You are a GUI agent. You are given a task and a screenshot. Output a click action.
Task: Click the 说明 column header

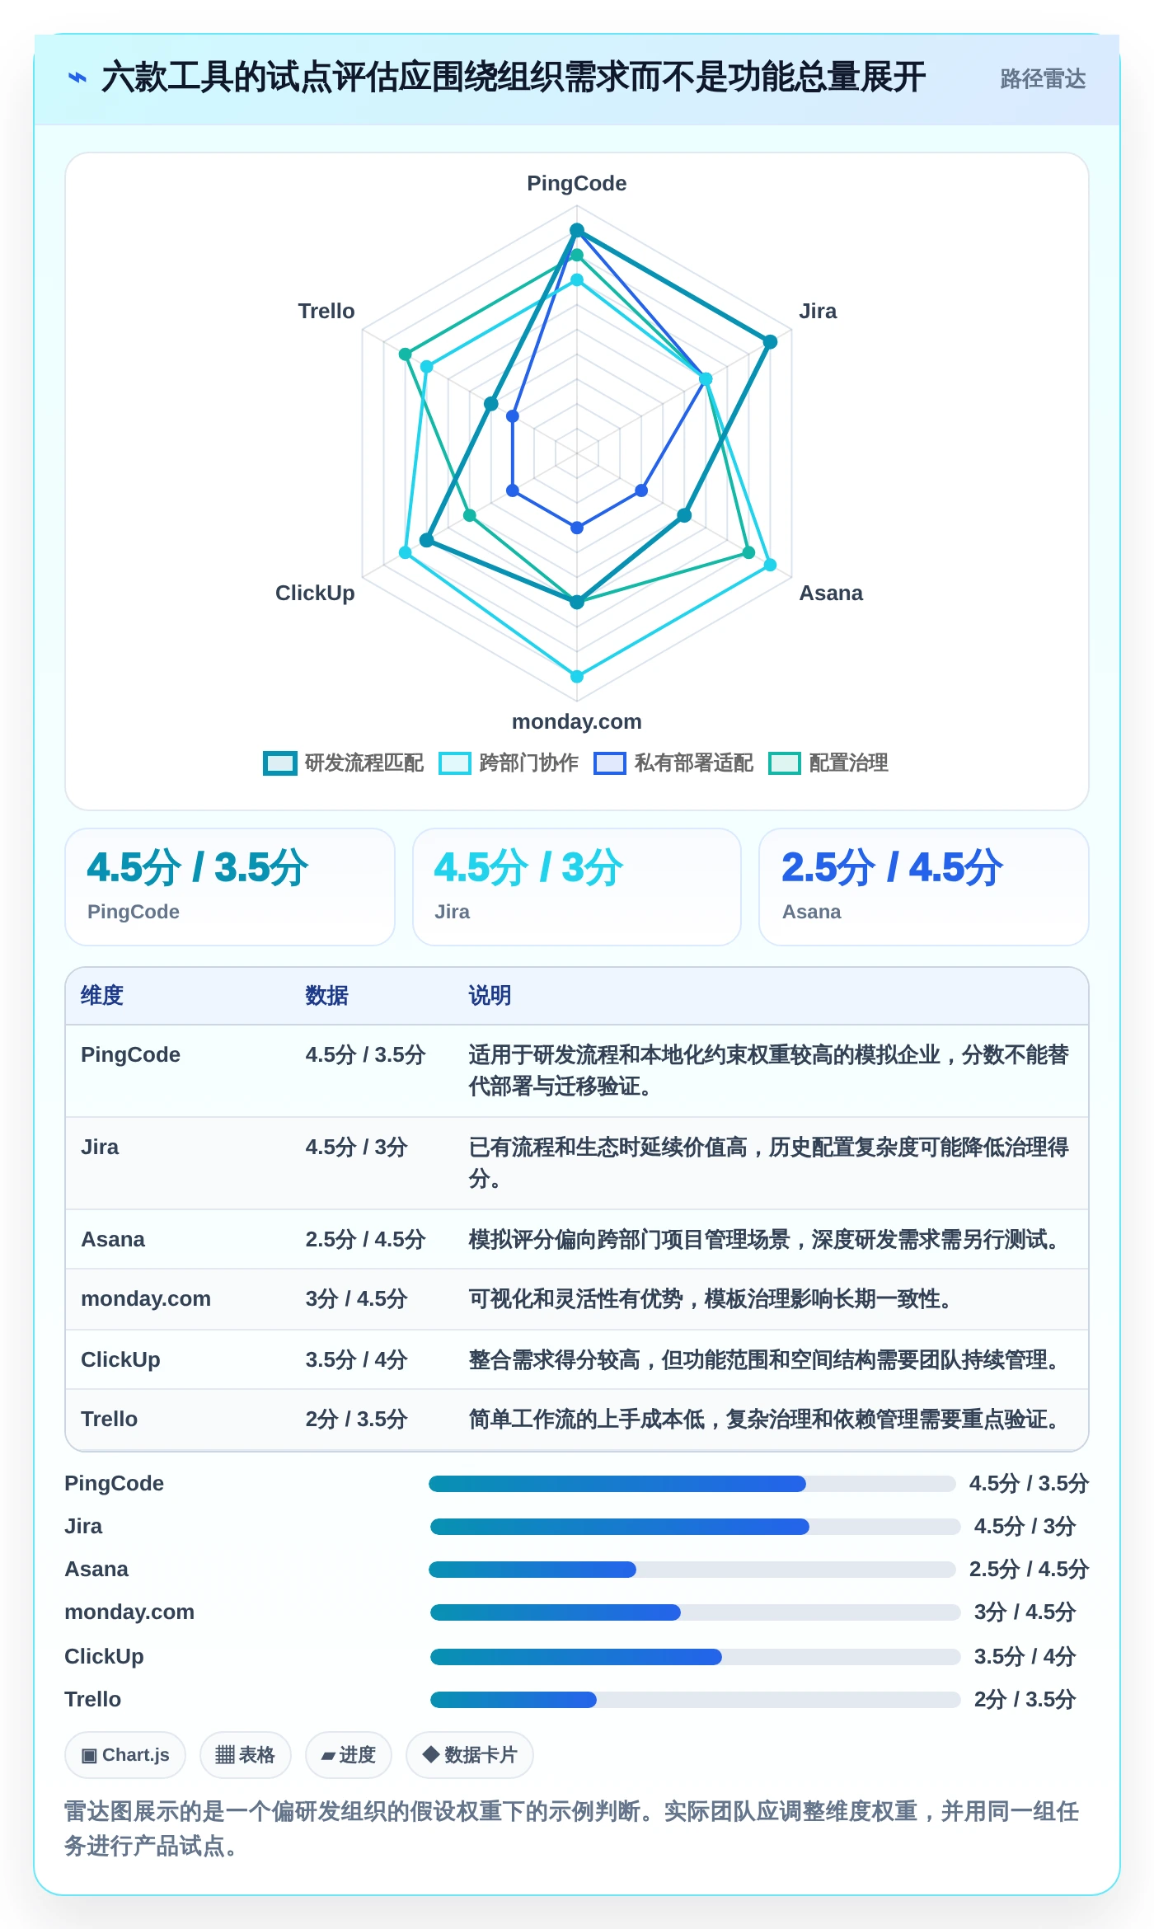click(x=490, y=995)
